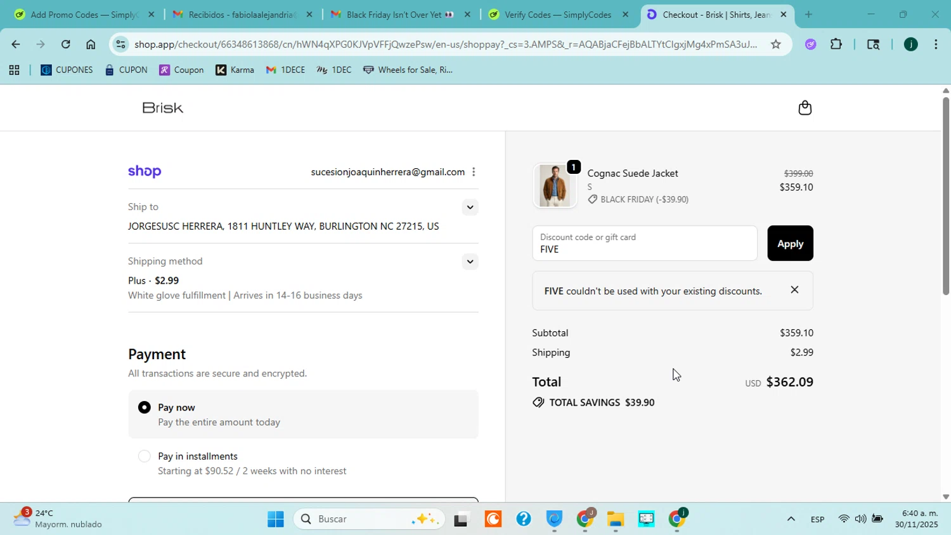This screenshot has height=535, width=951.
Task: Click the Discount code or gift card field
Action: (645, 243)
